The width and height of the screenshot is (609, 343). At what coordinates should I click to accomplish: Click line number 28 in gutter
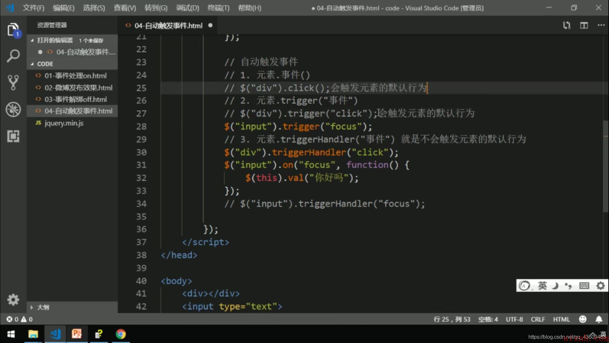pyautogui.click(x=141, y=126)
